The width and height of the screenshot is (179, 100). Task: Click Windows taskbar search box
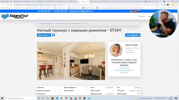click(20, 98)
